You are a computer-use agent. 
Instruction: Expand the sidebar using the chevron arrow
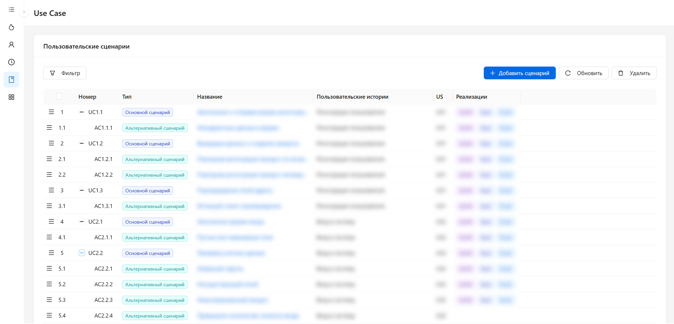[24, 12]
